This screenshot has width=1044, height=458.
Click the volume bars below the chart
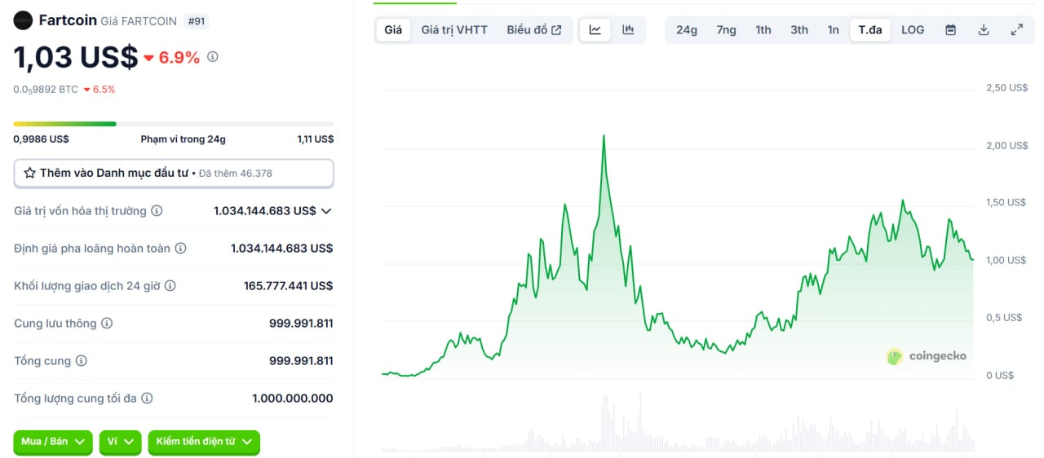(x=678, y=424)
